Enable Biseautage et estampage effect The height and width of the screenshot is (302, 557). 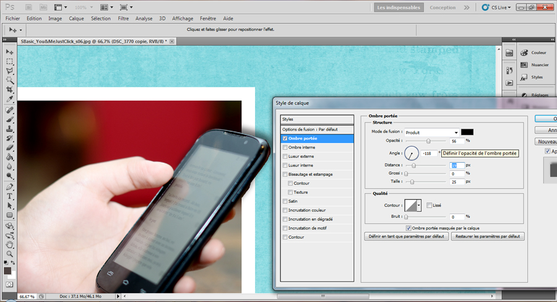(x=285, y=174)
